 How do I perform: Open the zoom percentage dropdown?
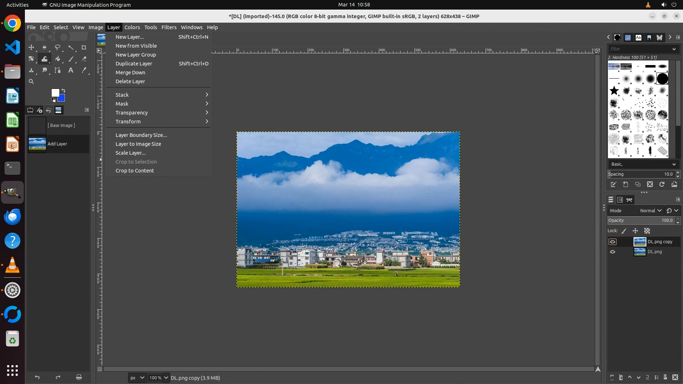(166, 378)
